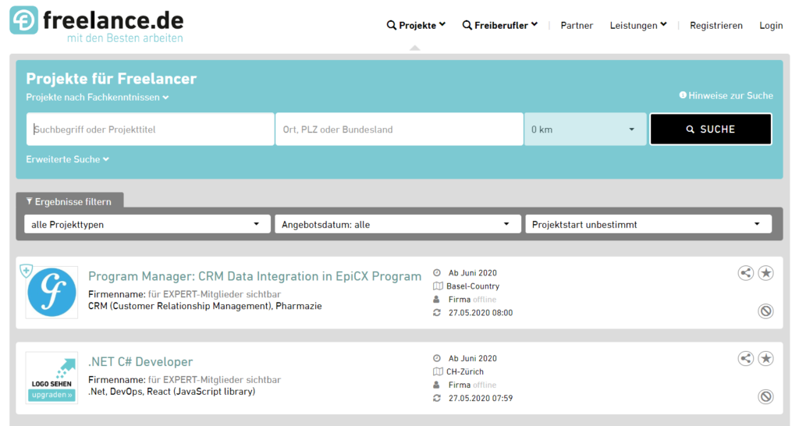The image size is (799, 426).
Task: Open the 0 km radius dropdown
Action: click(x=585, y=130)
